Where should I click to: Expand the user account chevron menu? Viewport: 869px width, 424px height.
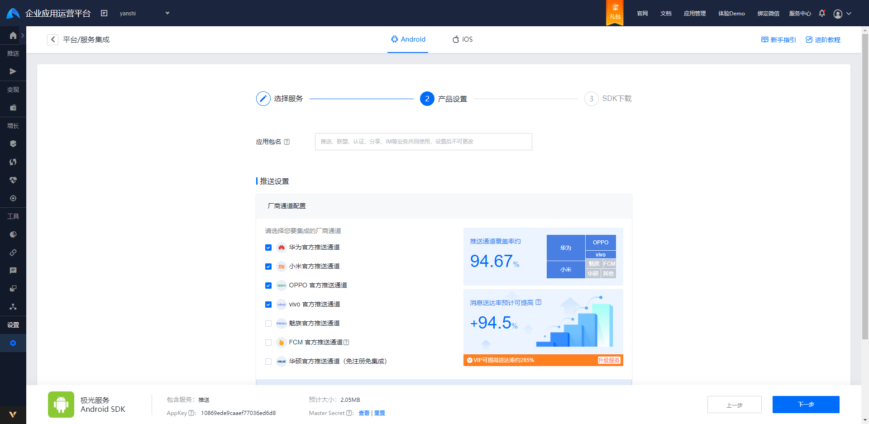(x=850, y=14)
